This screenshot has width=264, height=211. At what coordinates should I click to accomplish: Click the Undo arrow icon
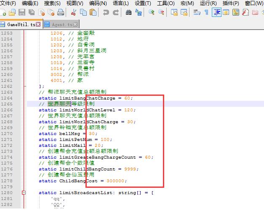[x=106, y=13]
